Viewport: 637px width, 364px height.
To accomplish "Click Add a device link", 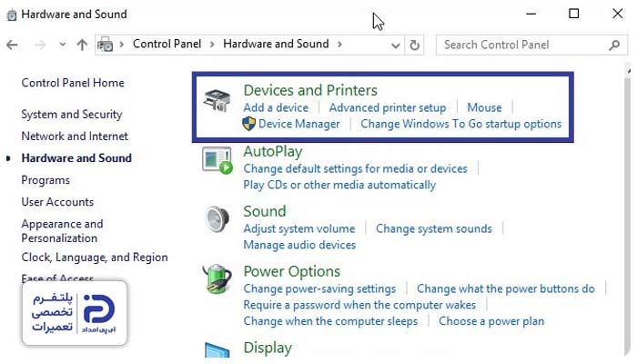I will [x=276, y=107].
